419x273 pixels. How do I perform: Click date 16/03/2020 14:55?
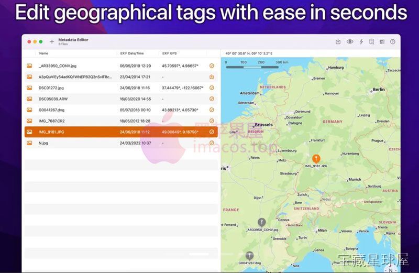click(x=135, y=99)
